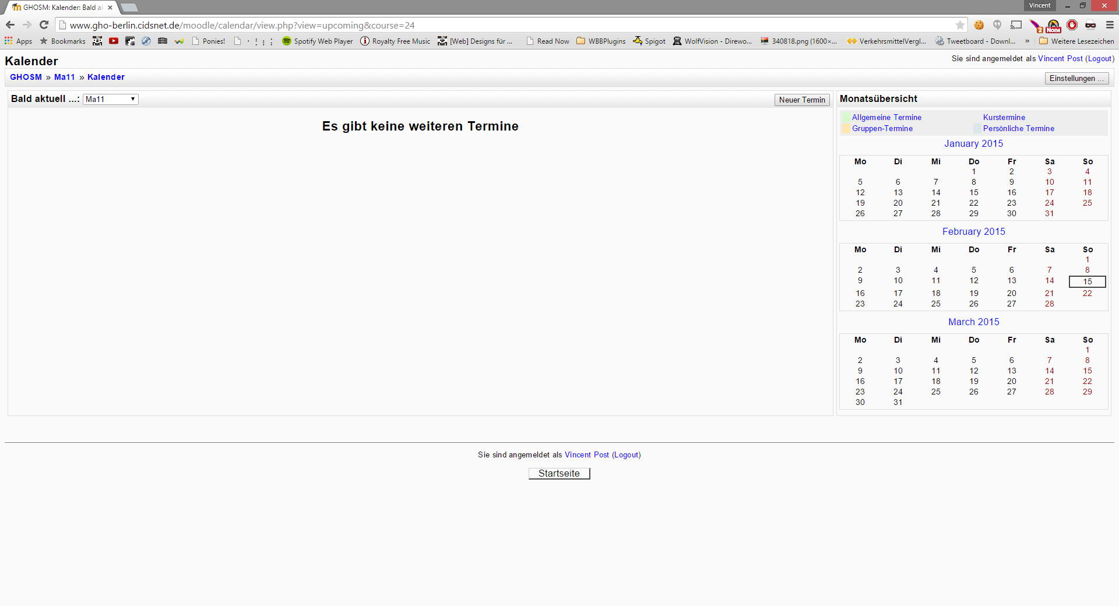Open the YouTube bookmark icon
1119x606 pixels.
point(114,41)
